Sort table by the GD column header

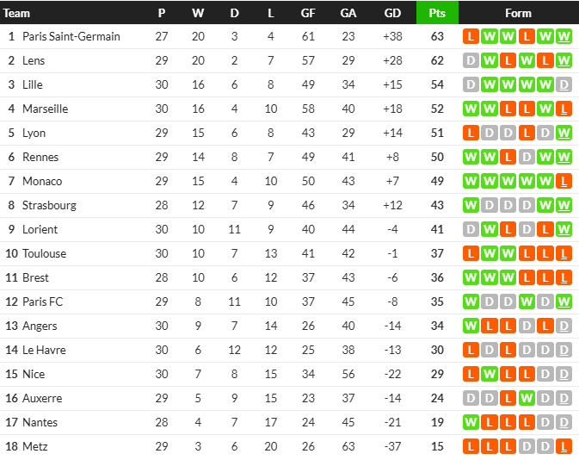pos(392,13)
